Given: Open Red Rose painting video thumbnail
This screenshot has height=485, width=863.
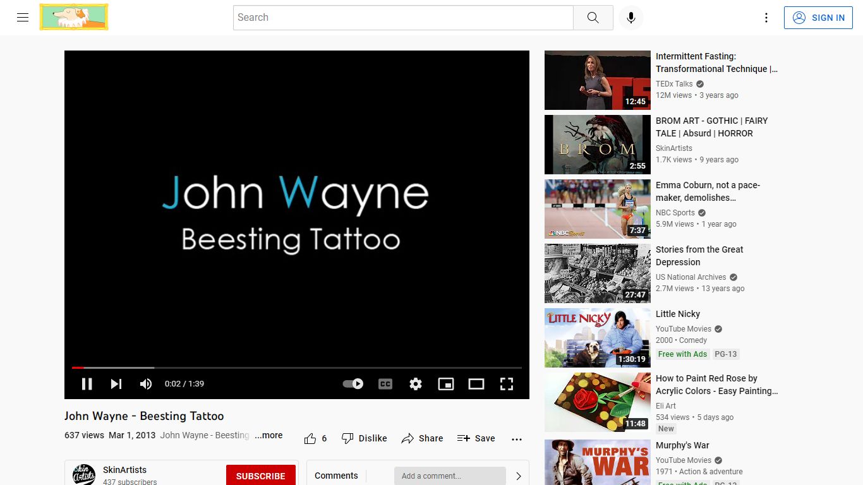Looking at the screenshot, I should pyautogui.click(x=598, y=402).
